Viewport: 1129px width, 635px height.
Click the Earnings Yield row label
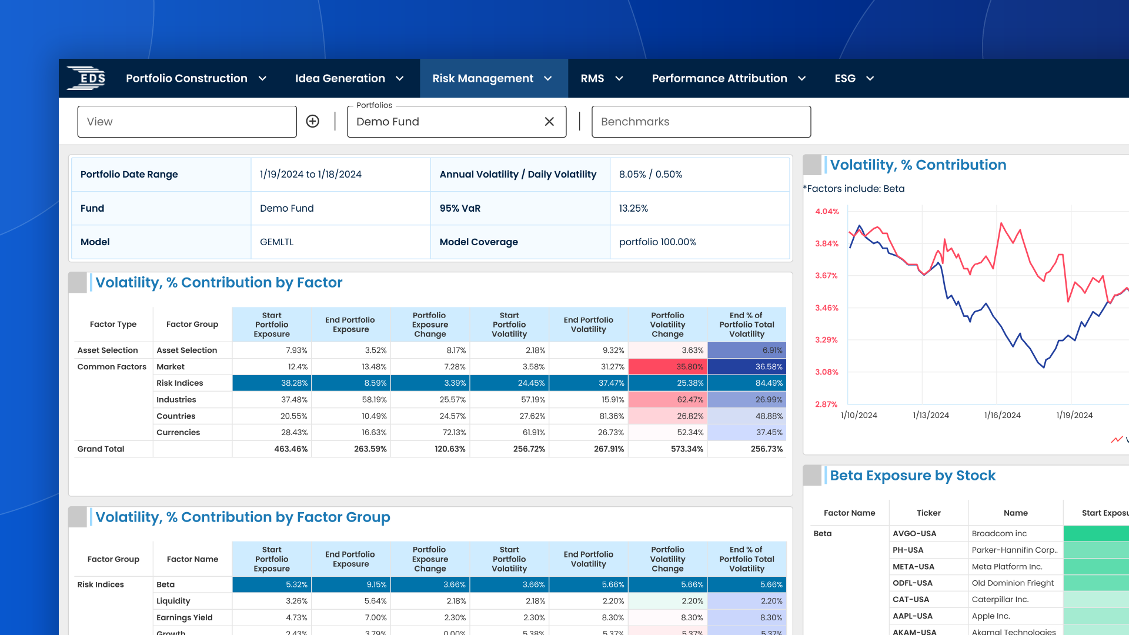click(x=184, y=617)
